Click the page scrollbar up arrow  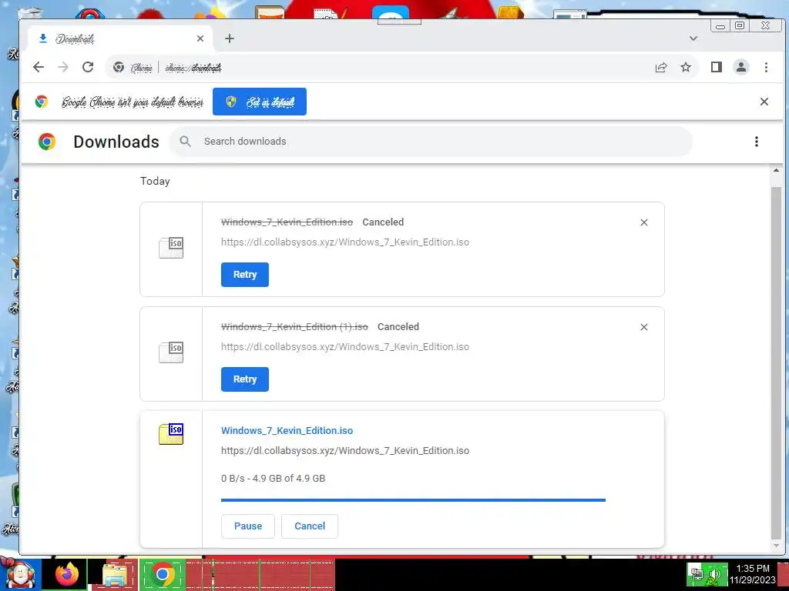pos(776,171)
